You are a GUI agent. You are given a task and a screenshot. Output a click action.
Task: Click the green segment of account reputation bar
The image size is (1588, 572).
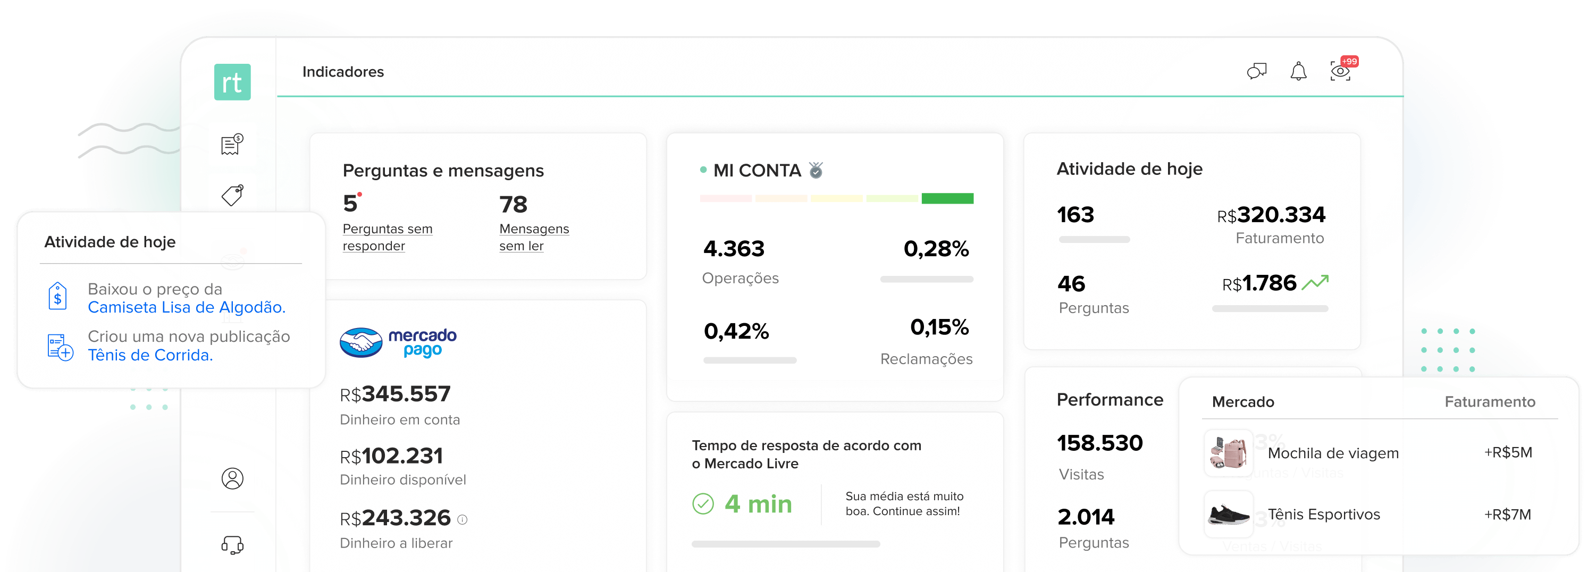[x=947, y=198]
